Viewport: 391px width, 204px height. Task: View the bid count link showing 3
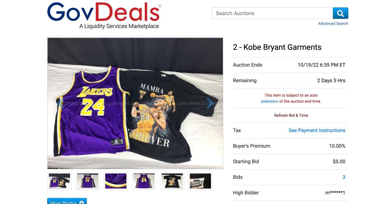pos(344,177)
